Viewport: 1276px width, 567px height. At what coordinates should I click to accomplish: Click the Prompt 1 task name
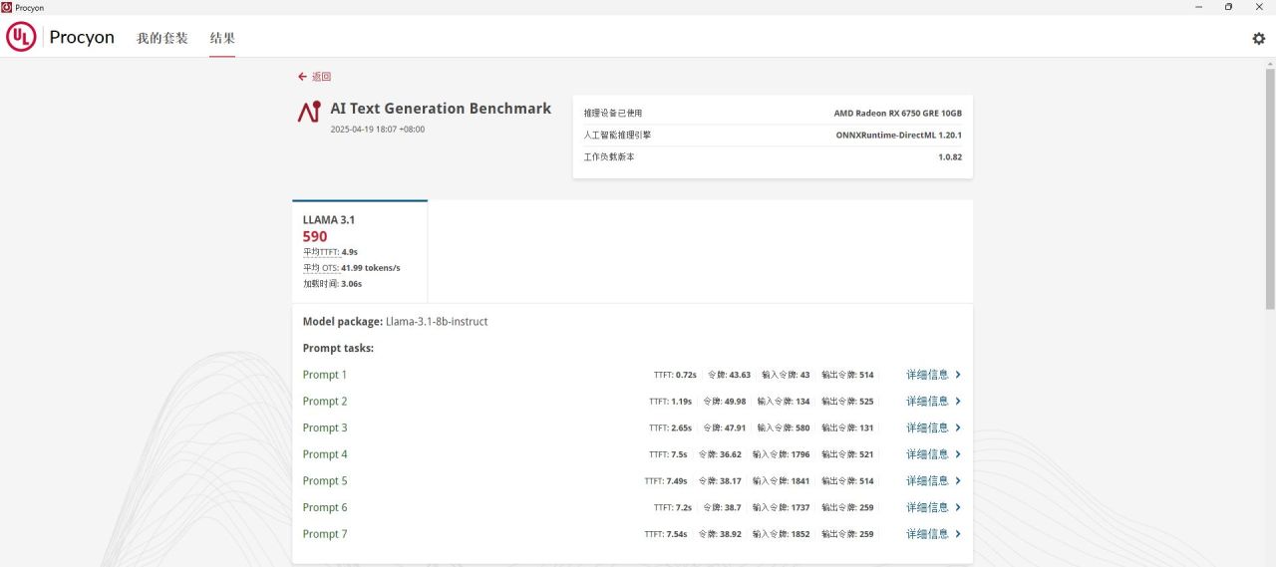325,375
